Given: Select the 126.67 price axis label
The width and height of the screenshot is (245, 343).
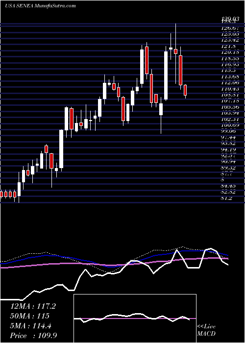Looking at the screenshot, I should pos(230,28).
